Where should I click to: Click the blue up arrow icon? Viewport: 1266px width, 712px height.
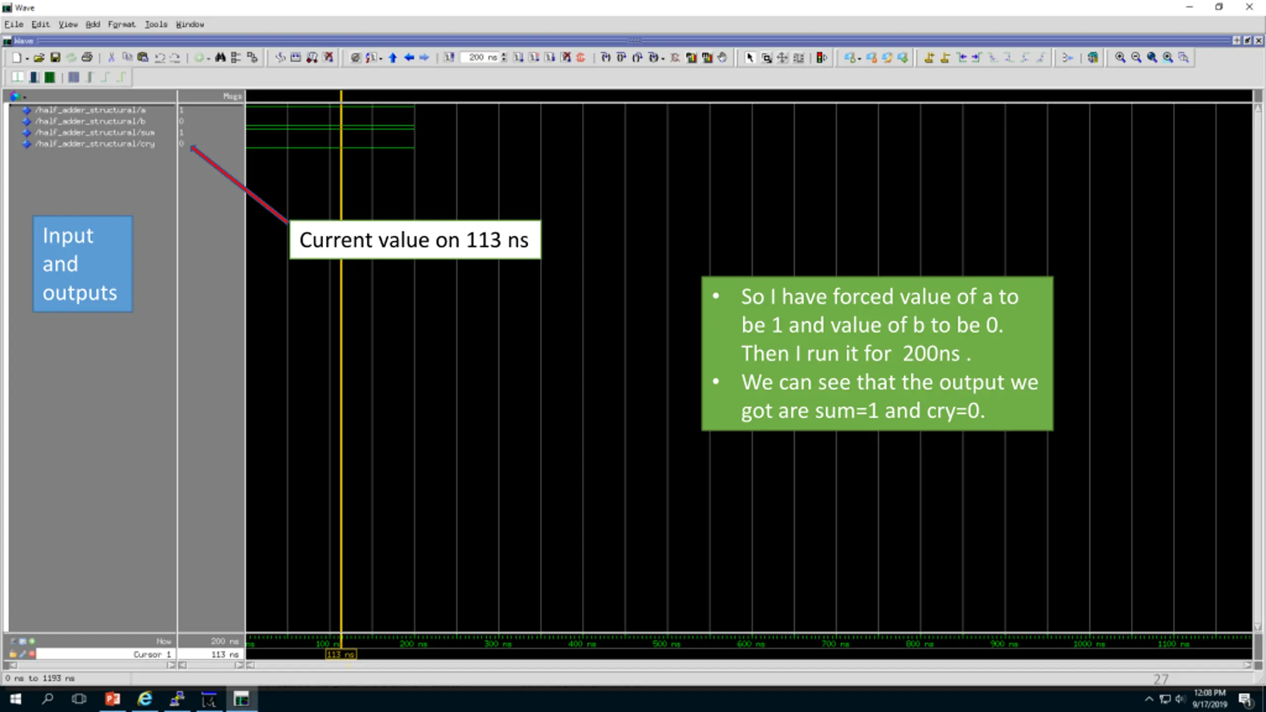point(393,58)
